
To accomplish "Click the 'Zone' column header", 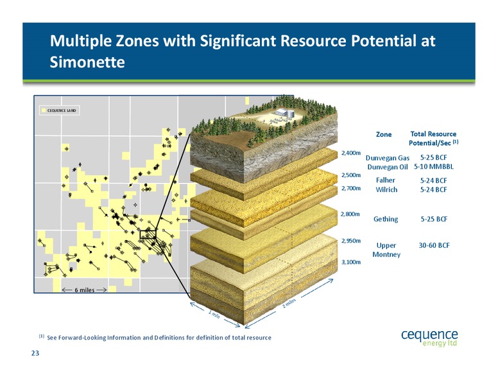I will point(384,134).
